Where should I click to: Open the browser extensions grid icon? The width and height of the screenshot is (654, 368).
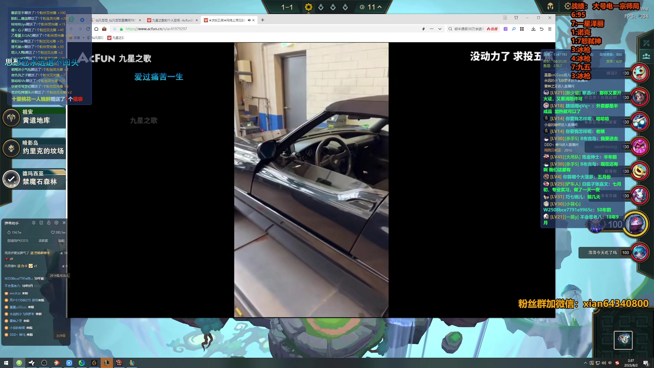[522, 29]
